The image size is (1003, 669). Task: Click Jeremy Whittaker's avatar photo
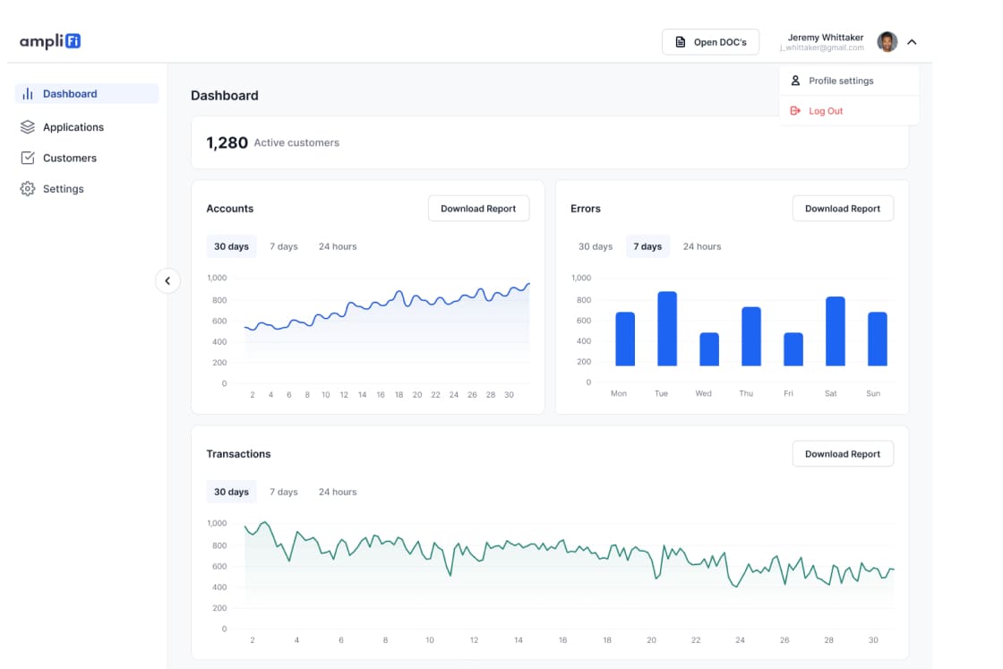coord(887,41)
